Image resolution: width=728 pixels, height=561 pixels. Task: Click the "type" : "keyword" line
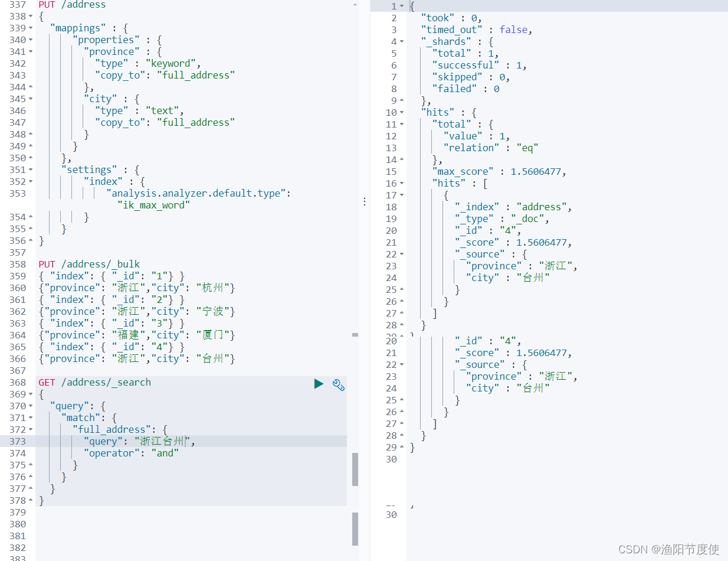[148, 64]
